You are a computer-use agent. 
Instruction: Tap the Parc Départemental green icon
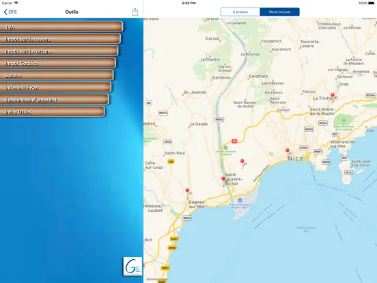[x=344, y=120]
